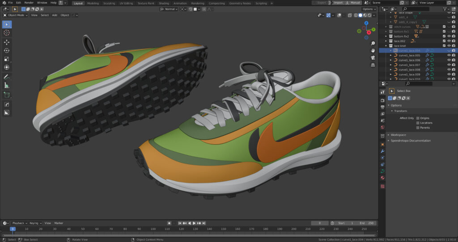The height and width of the screenshot is (242, 458).
Task: Open the Scene properties tab
Action: click(382, 121)
